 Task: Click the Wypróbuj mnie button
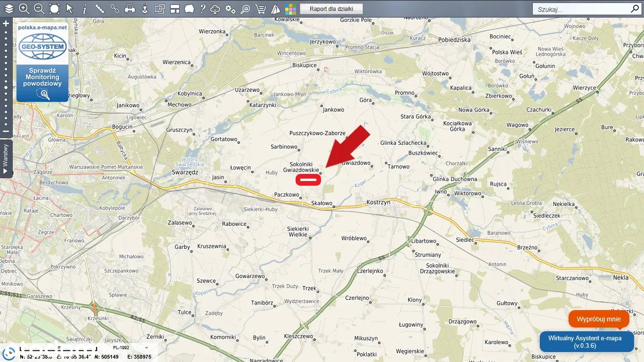[599, 319]
